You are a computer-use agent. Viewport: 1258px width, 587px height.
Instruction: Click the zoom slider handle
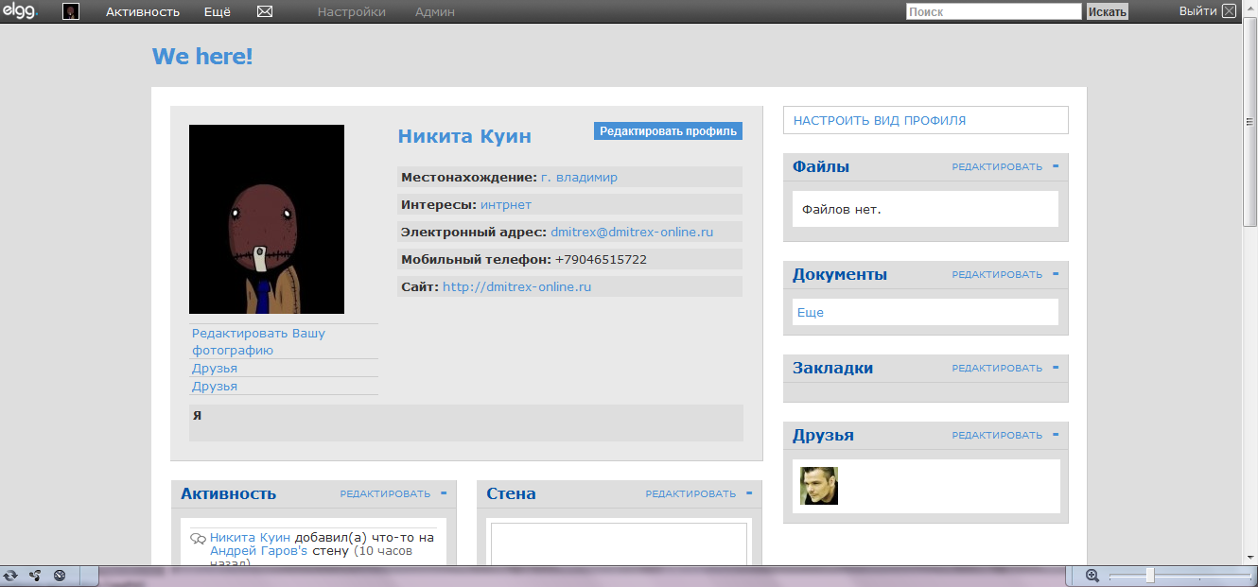(x=1149, y=575)
